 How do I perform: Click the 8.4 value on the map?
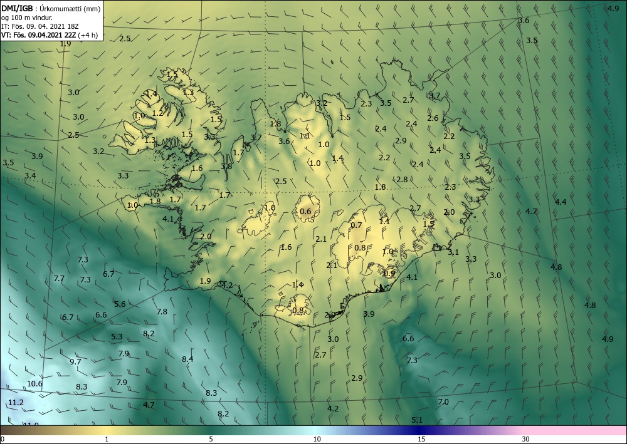click(x=187, y=359)
